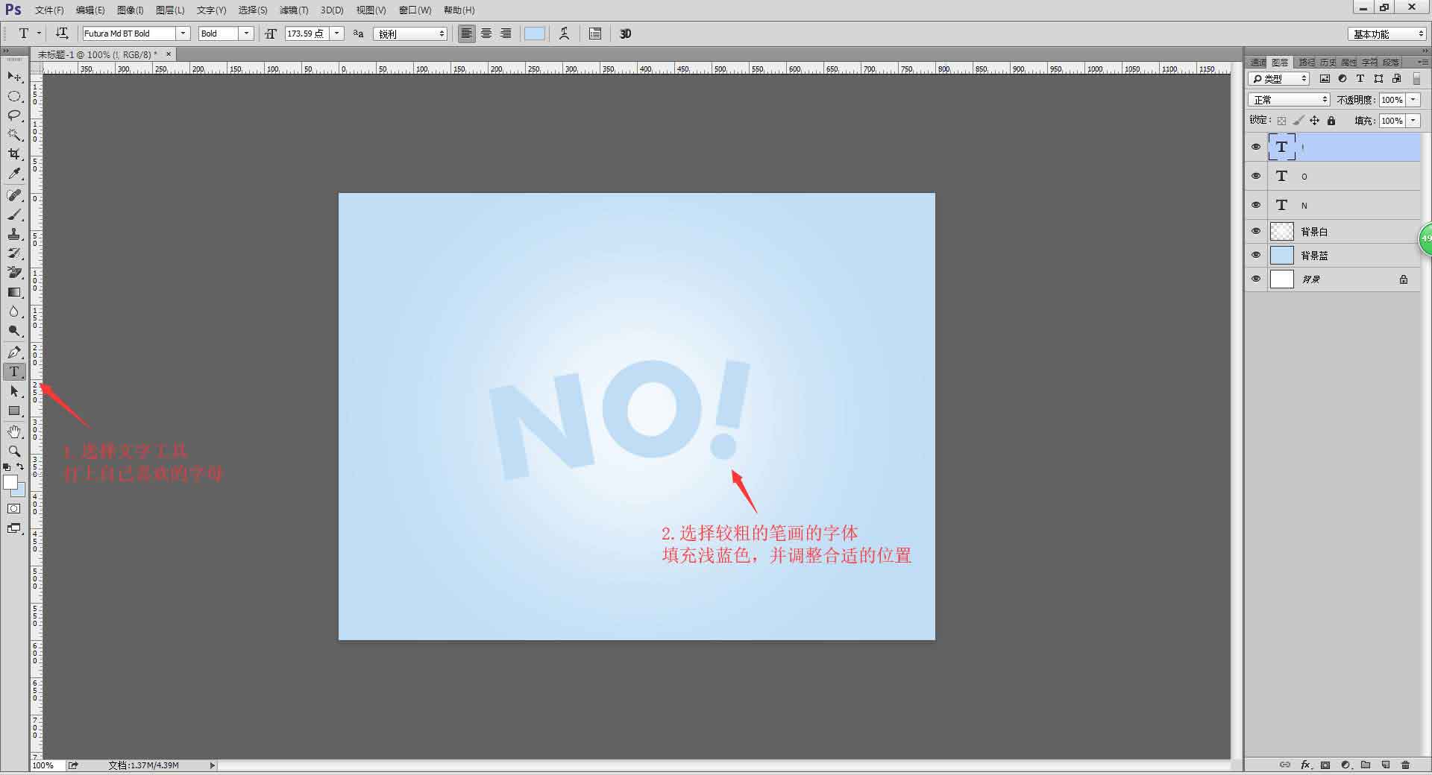
Task: Select the Gradient tool
Action: point(14,292)
